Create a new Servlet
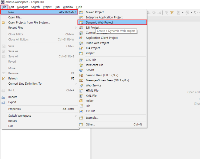Viewport: 200px width, 159px height. point(112,70)
